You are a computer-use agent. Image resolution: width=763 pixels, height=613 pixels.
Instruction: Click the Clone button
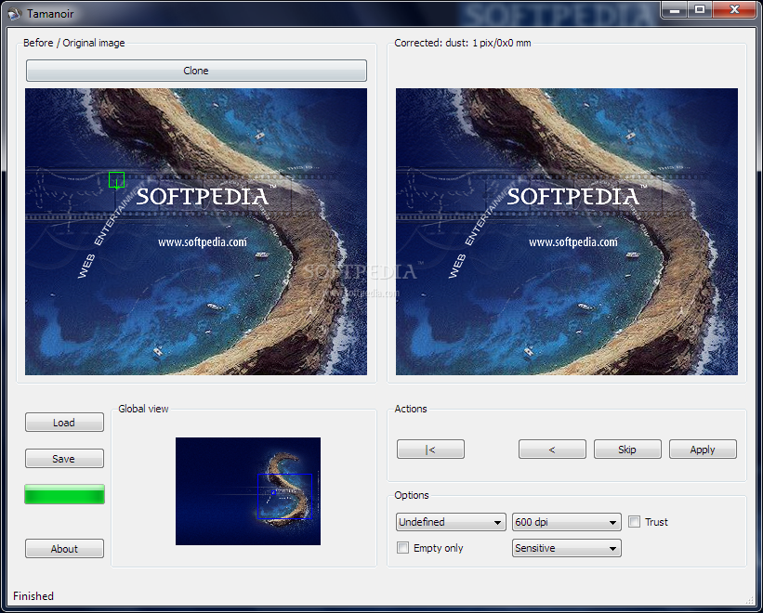click(x=196, y=71)
